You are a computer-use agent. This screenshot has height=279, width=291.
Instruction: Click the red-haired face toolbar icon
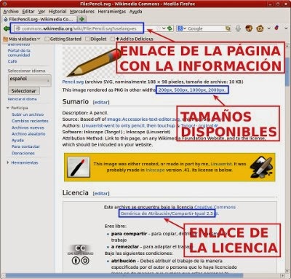pos(249,28)
